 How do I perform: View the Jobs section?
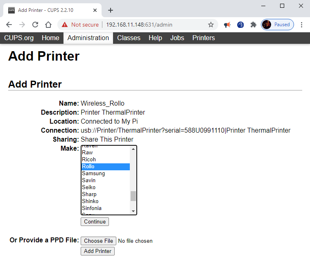pyautogui.click(x=177, y=38)
